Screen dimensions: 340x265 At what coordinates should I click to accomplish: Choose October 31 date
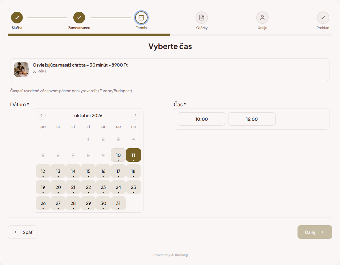pyautogui.click(x=118, y=203)
